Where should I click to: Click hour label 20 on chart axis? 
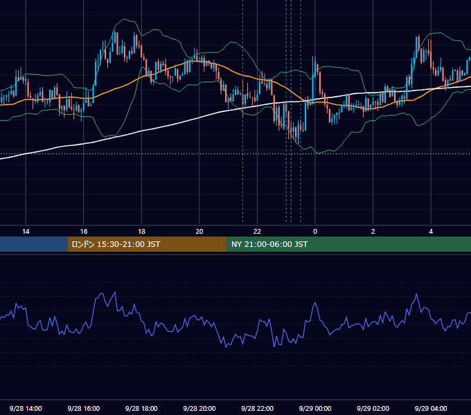coord(199,232)
